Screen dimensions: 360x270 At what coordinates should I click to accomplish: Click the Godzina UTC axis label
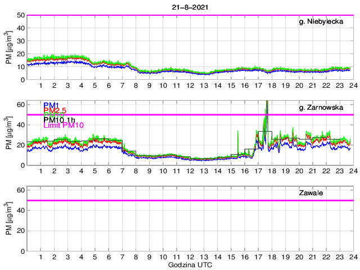coord(190,265)
